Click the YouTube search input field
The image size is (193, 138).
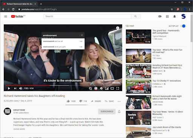[87, 16]
